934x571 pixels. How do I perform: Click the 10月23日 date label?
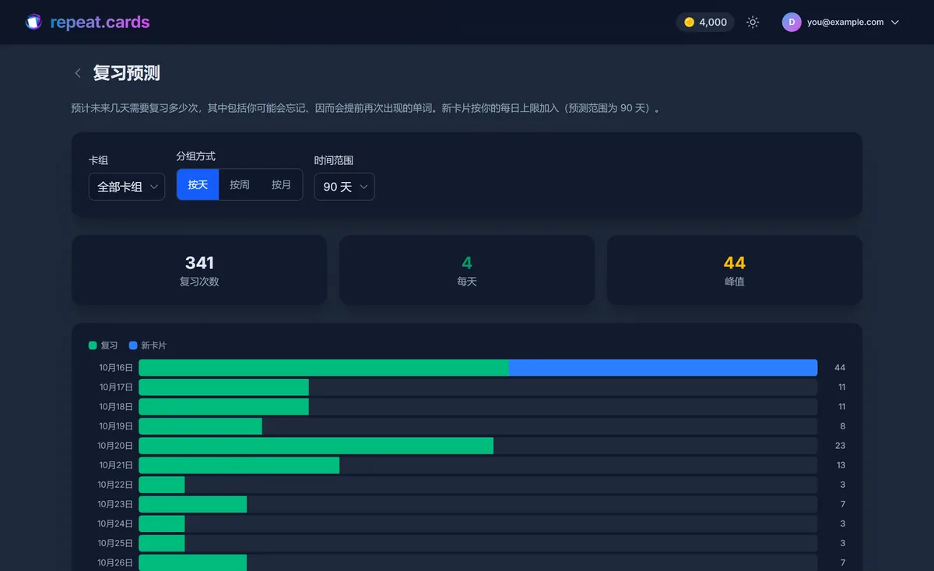pyautogui.click(x=115, y=504)
